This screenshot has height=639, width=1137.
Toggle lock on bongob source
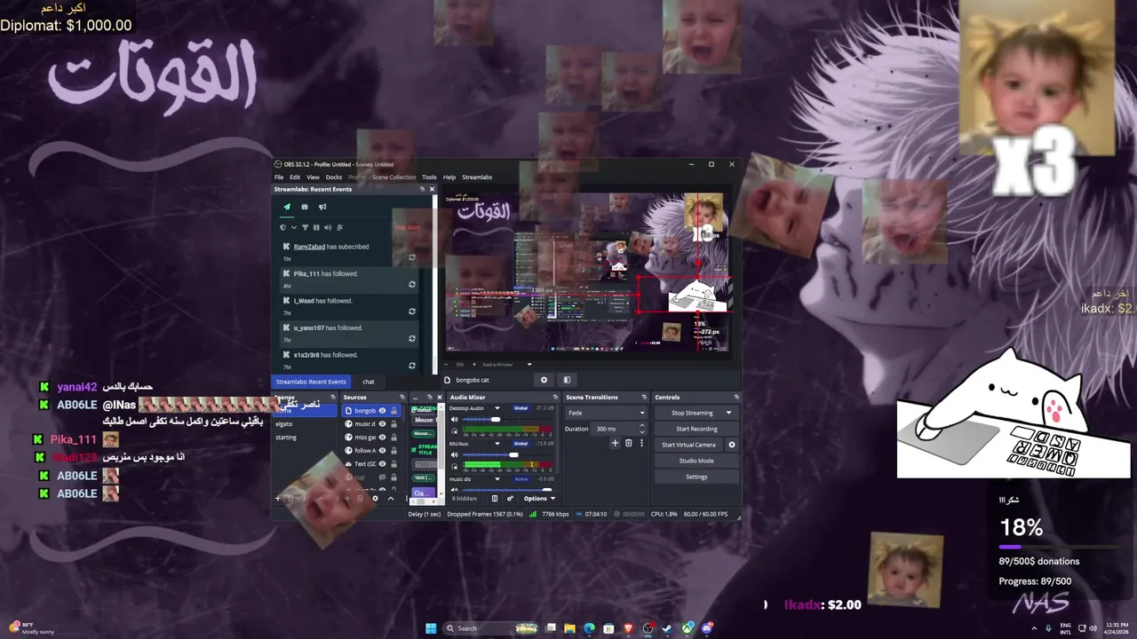pos(394,411)
